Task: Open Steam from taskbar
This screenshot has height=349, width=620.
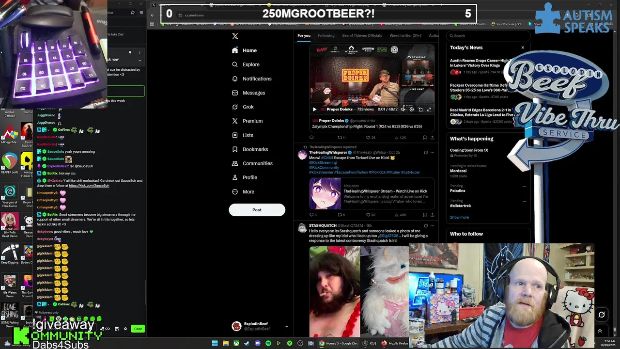Action: (x=247, y=343)
